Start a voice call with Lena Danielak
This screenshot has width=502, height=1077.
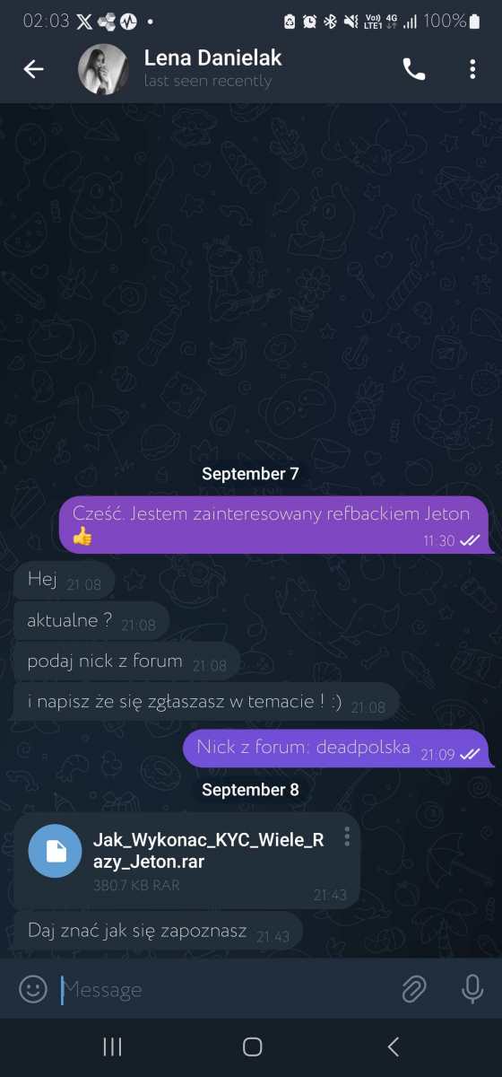pyautogui.click(x=414, y=69)
